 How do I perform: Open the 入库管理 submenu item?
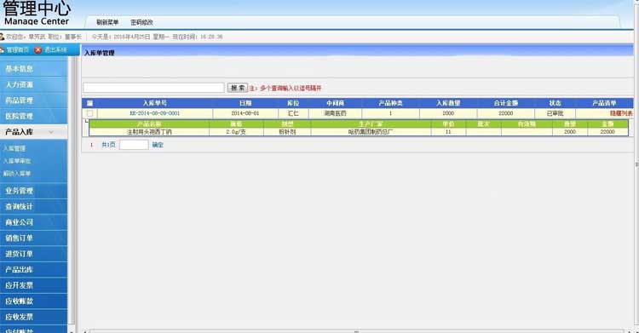[x=14, y=148]
